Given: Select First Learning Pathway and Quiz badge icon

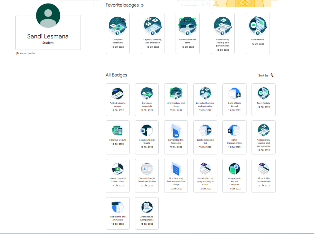Looking at the screenshot, I should coord(176,169).
